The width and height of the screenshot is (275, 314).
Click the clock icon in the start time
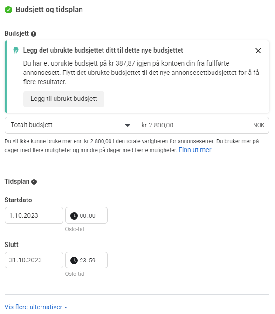coord(74,216)
